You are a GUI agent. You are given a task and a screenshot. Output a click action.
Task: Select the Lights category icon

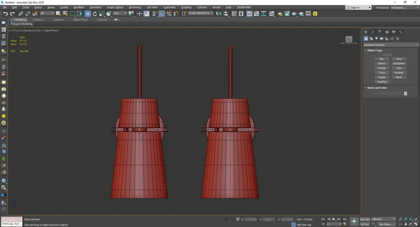376,38
